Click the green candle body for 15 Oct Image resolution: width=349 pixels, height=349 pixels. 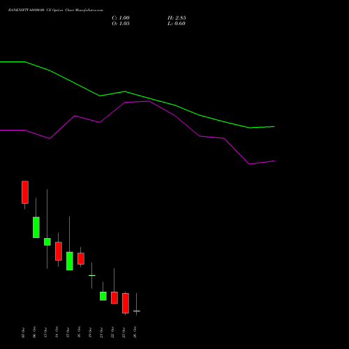[x=70, y=261]
